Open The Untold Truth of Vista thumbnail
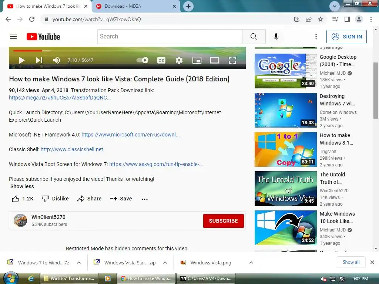Image resolution: width=379 pixels, height=284 pixels. [285, 188]
